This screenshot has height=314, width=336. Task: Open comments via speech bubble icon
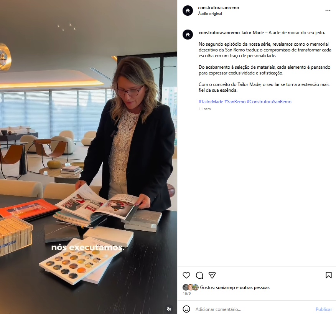click(x=199, y=275)
